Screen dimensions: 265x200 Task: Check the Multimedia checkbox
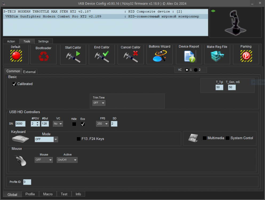204,138
